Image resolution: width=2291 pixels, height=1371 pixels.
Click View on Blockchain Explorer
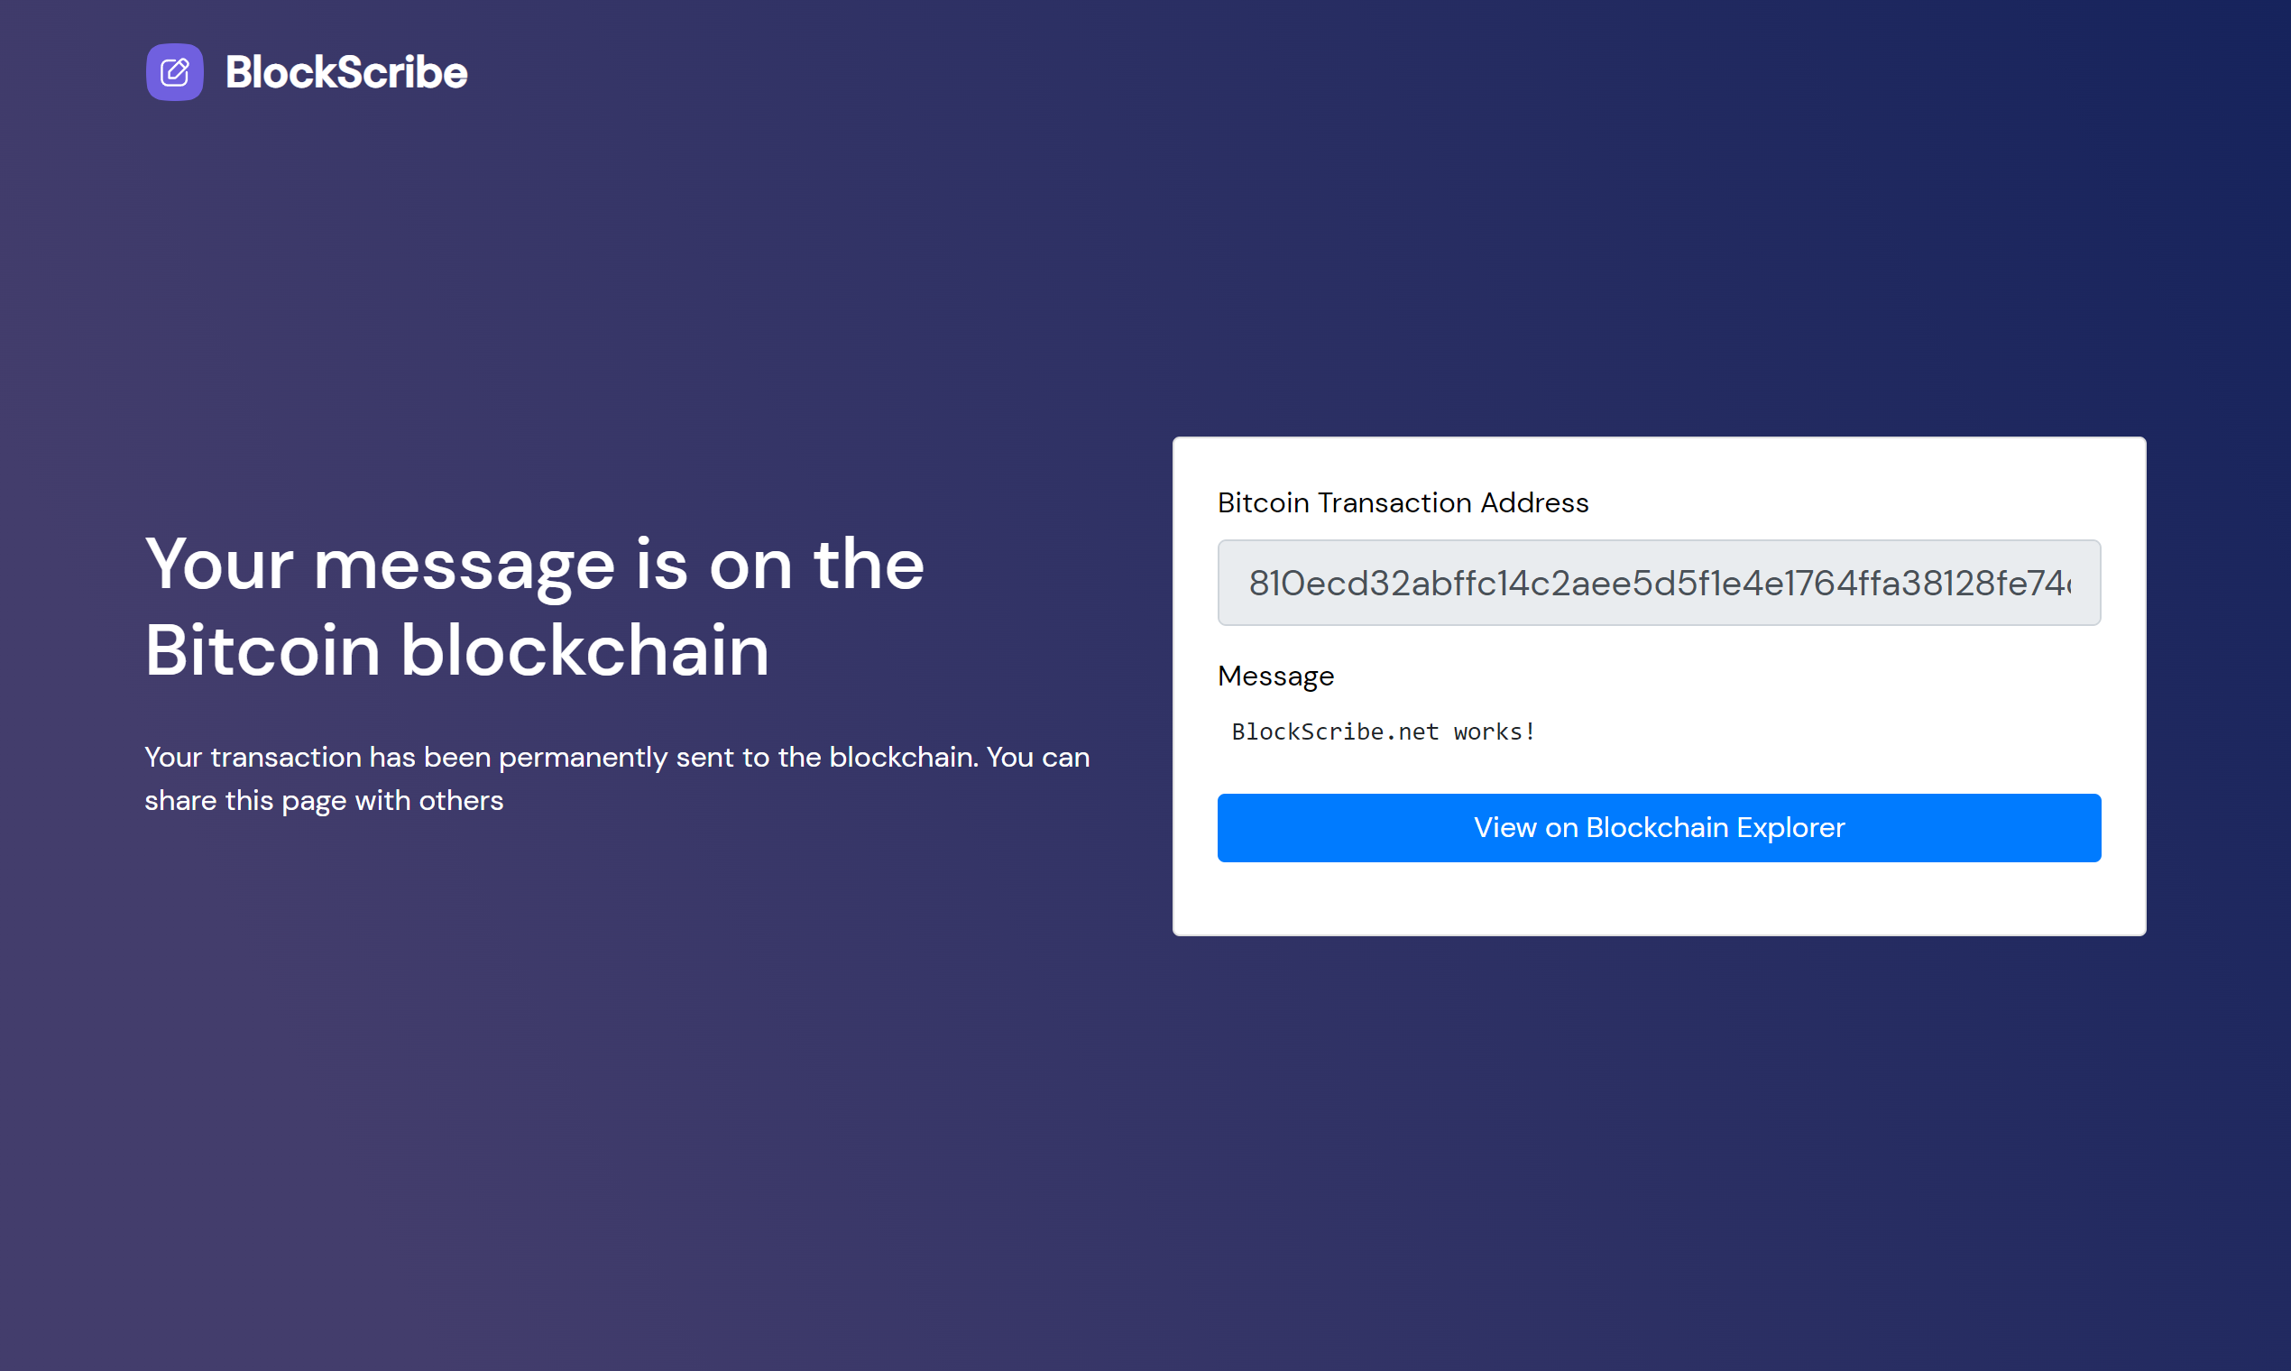point(1658,827)
